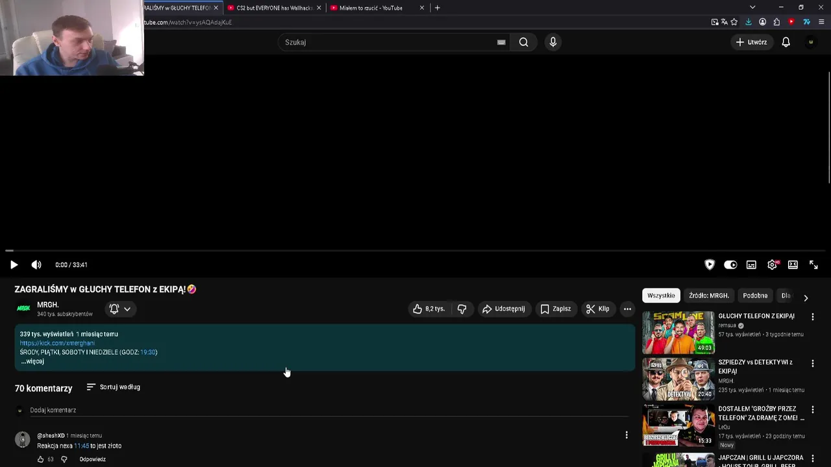Open the list all tabs chevron
This screenshot has height=467, width=831.
[752, 7]
